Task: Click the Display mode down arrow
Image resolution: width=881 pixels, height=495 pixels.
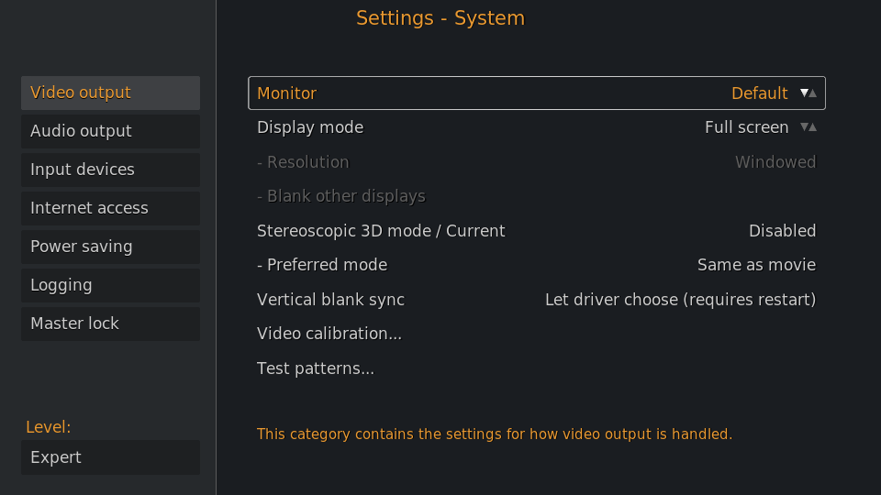Action: point(804,127)
